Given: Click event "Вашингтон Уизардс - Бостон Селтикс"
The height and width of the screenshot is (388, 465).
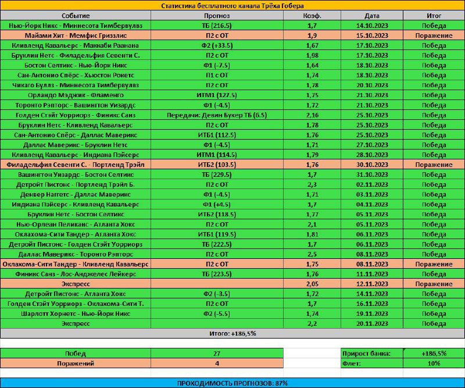Looking at the screenshot, I should click(x=76, y=175).
